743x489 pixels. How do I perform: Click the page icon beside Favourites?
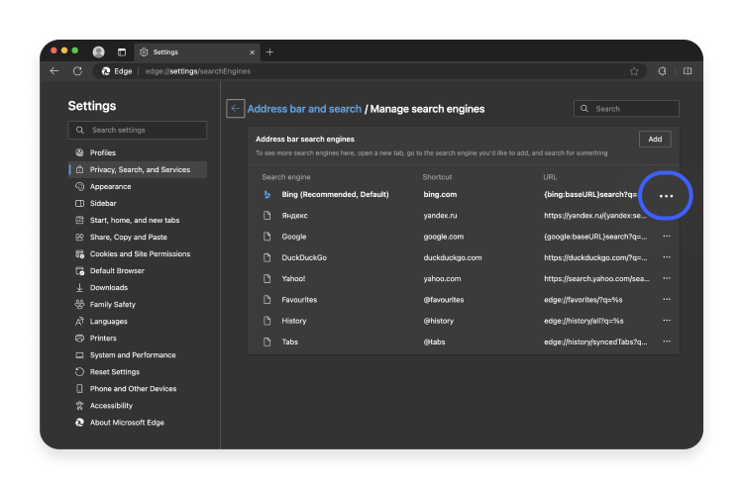(x=267, y=300)
